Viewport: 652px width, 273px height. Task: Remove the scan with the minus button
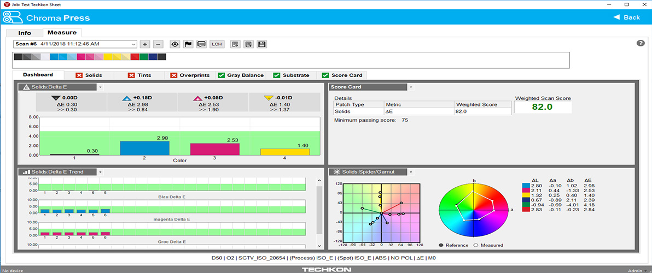point(159,44)
